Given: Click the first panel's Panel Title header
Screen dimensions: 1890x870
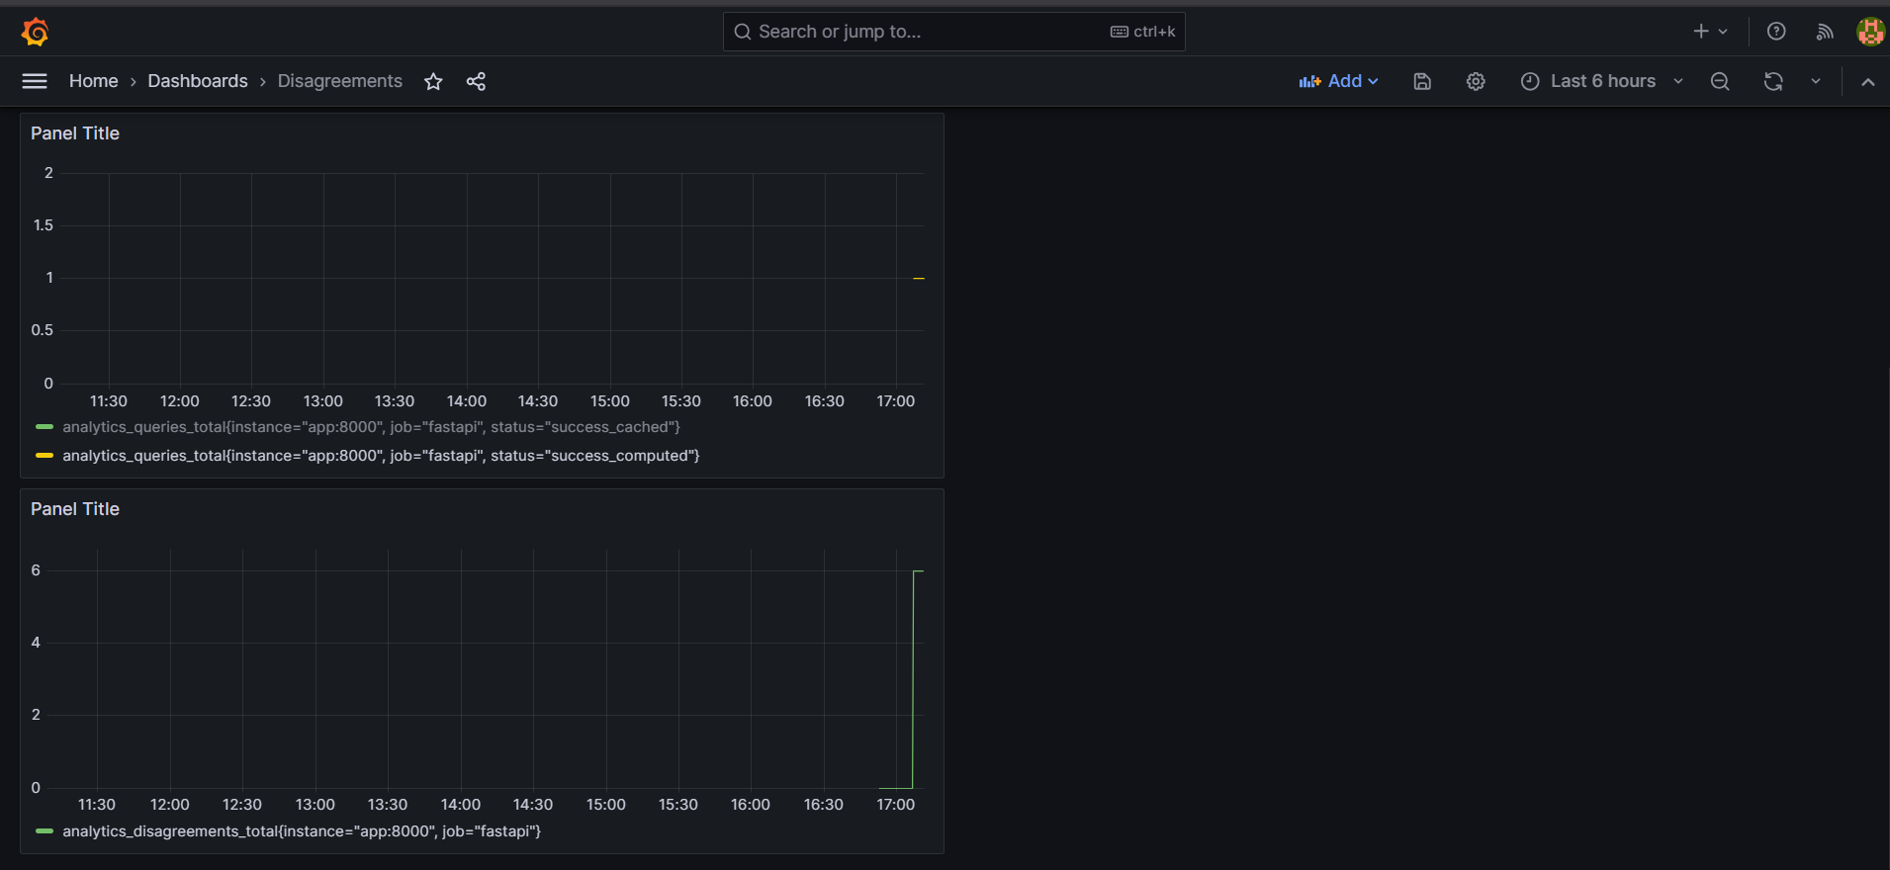Looking at the screenshot, I should [x=75, y=133].
